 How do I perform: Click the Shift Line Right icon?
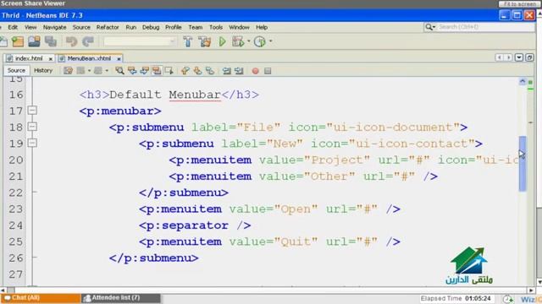(x=239, y=71)
